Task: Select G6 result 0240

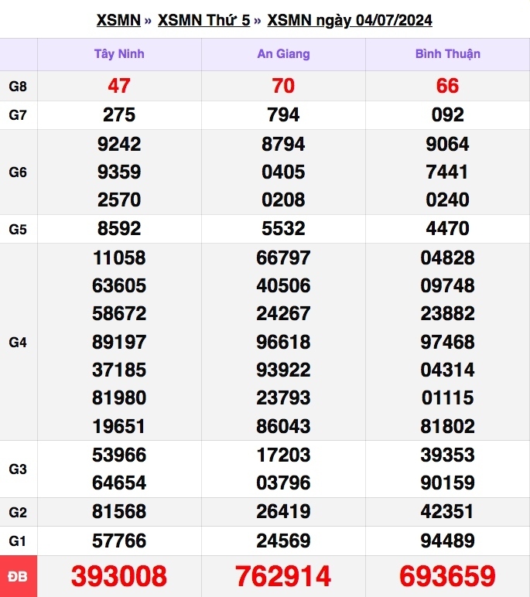Action: pyautogui.click(x=447, y=200)
